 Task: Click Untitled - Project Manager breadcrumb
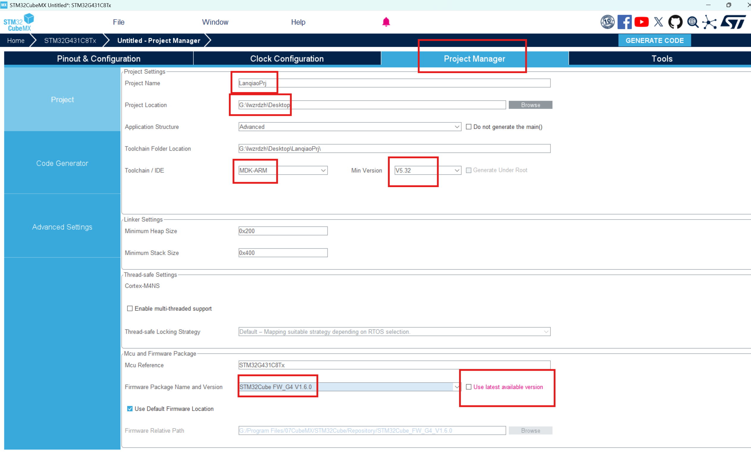click(159, 40)
